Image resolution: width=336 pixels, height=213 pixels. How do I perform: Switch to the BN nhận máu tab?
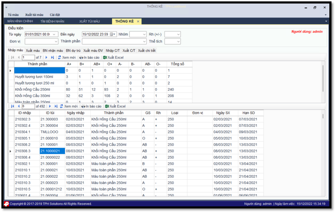point(53,50)
